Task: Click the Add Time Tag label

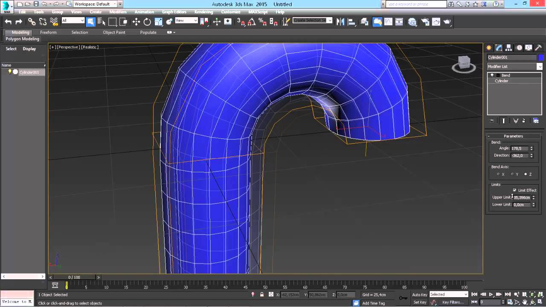Action: (373, 303)
